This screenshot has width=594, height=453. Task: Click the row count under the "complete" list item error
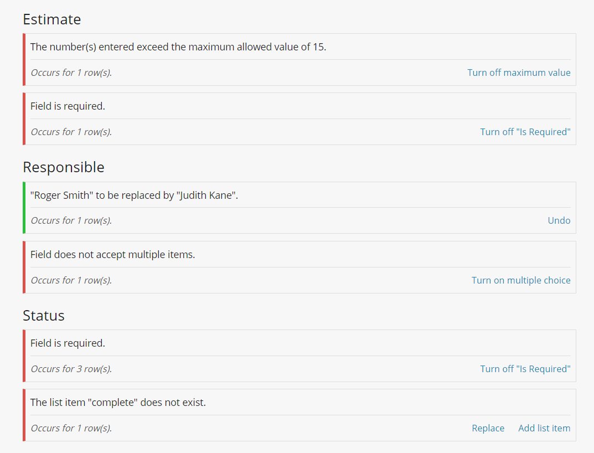71,428
